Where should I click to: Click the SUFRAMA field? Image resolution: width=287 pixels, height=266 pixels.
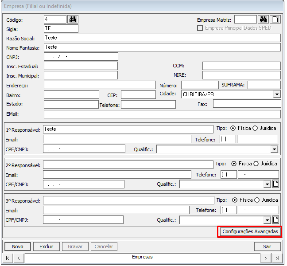tap(264, 85)
